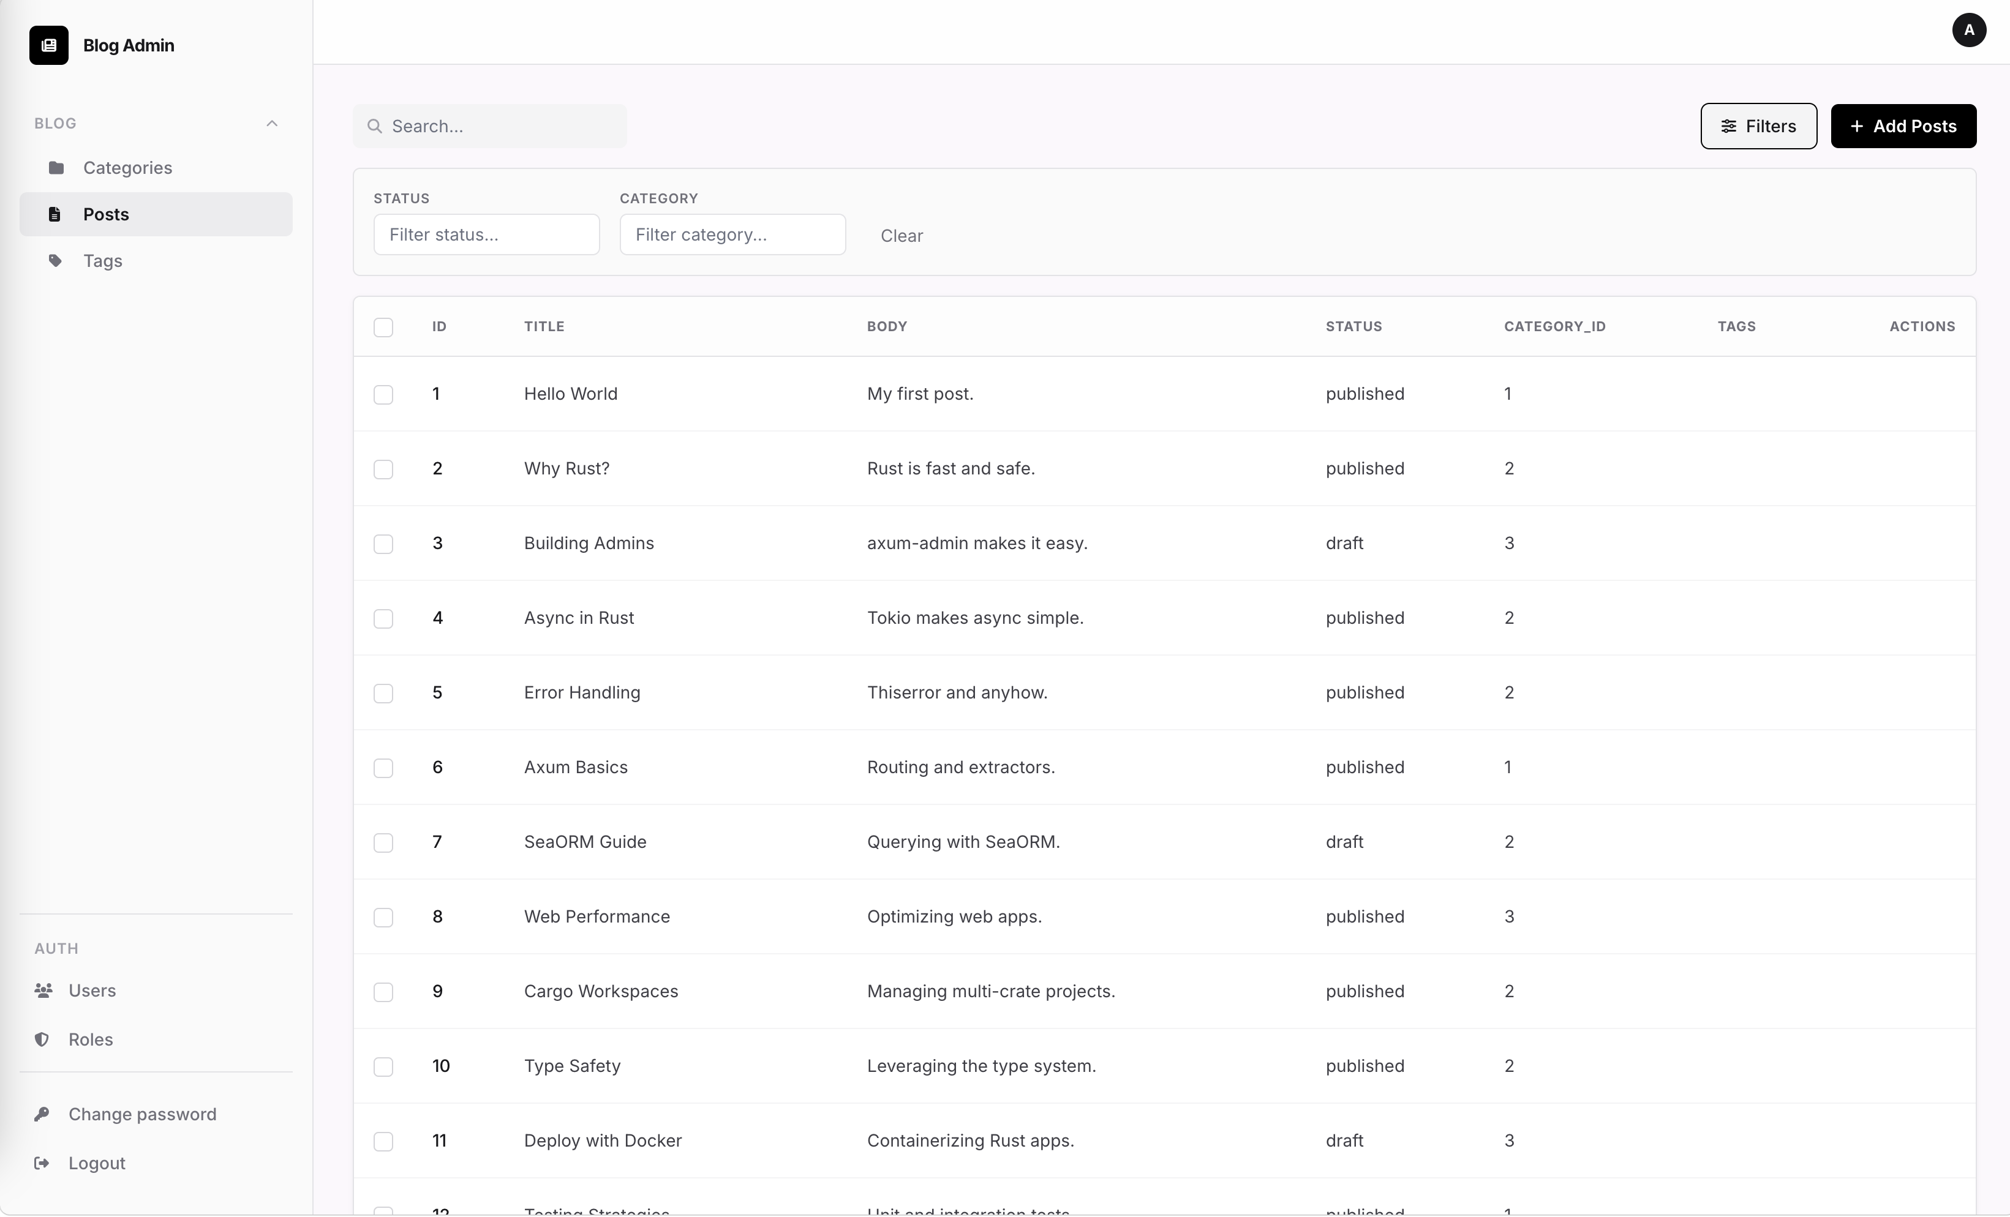This screenshot has width=2010, height=1217.
Task: Toggle the select-all checkbox in table header
Action: (383, 327)
